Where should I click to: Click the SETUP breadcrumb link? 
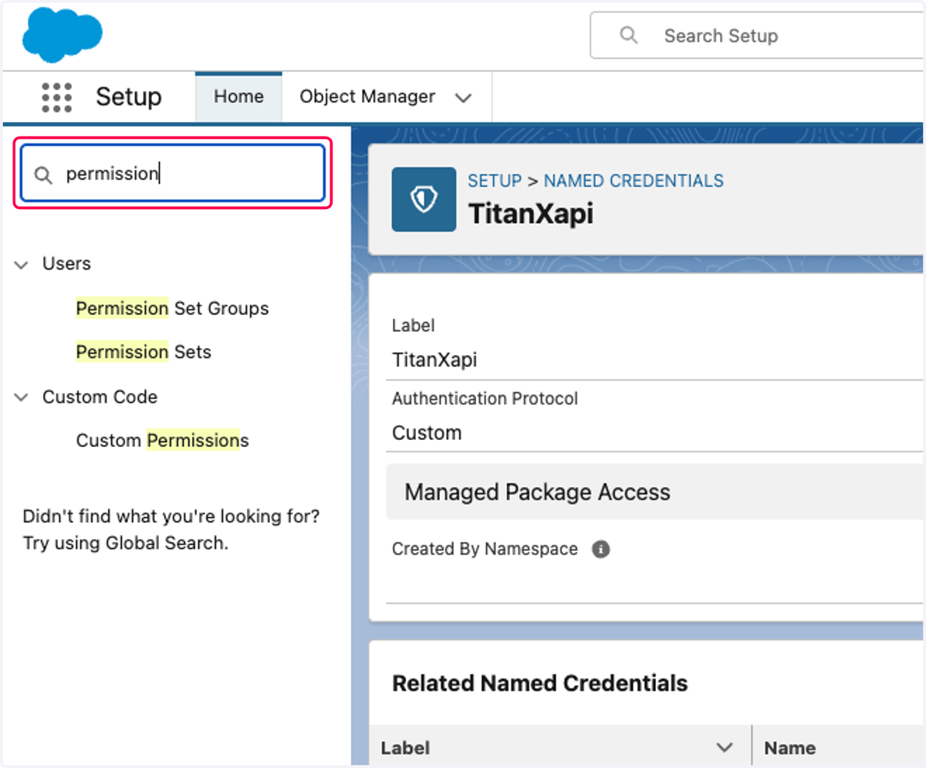point(495,181)
